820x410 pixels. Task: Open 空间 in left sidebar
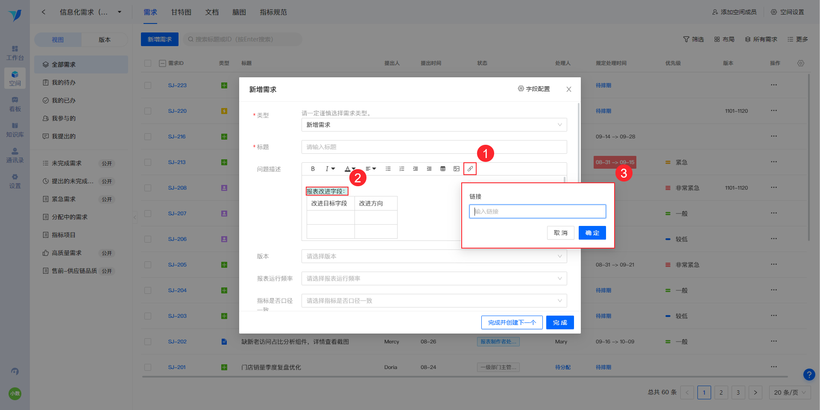[15, 79]
